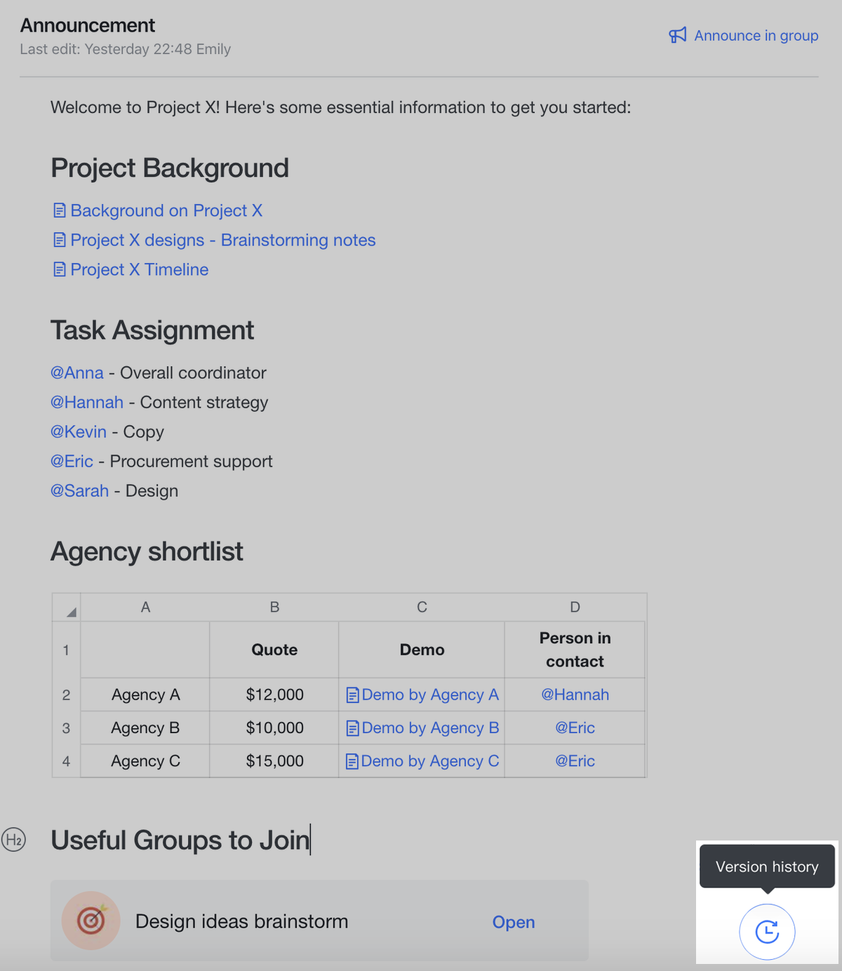Click @Hannah in the Person in contact column
Screen dimensions: 842x971
pos(575,695)
